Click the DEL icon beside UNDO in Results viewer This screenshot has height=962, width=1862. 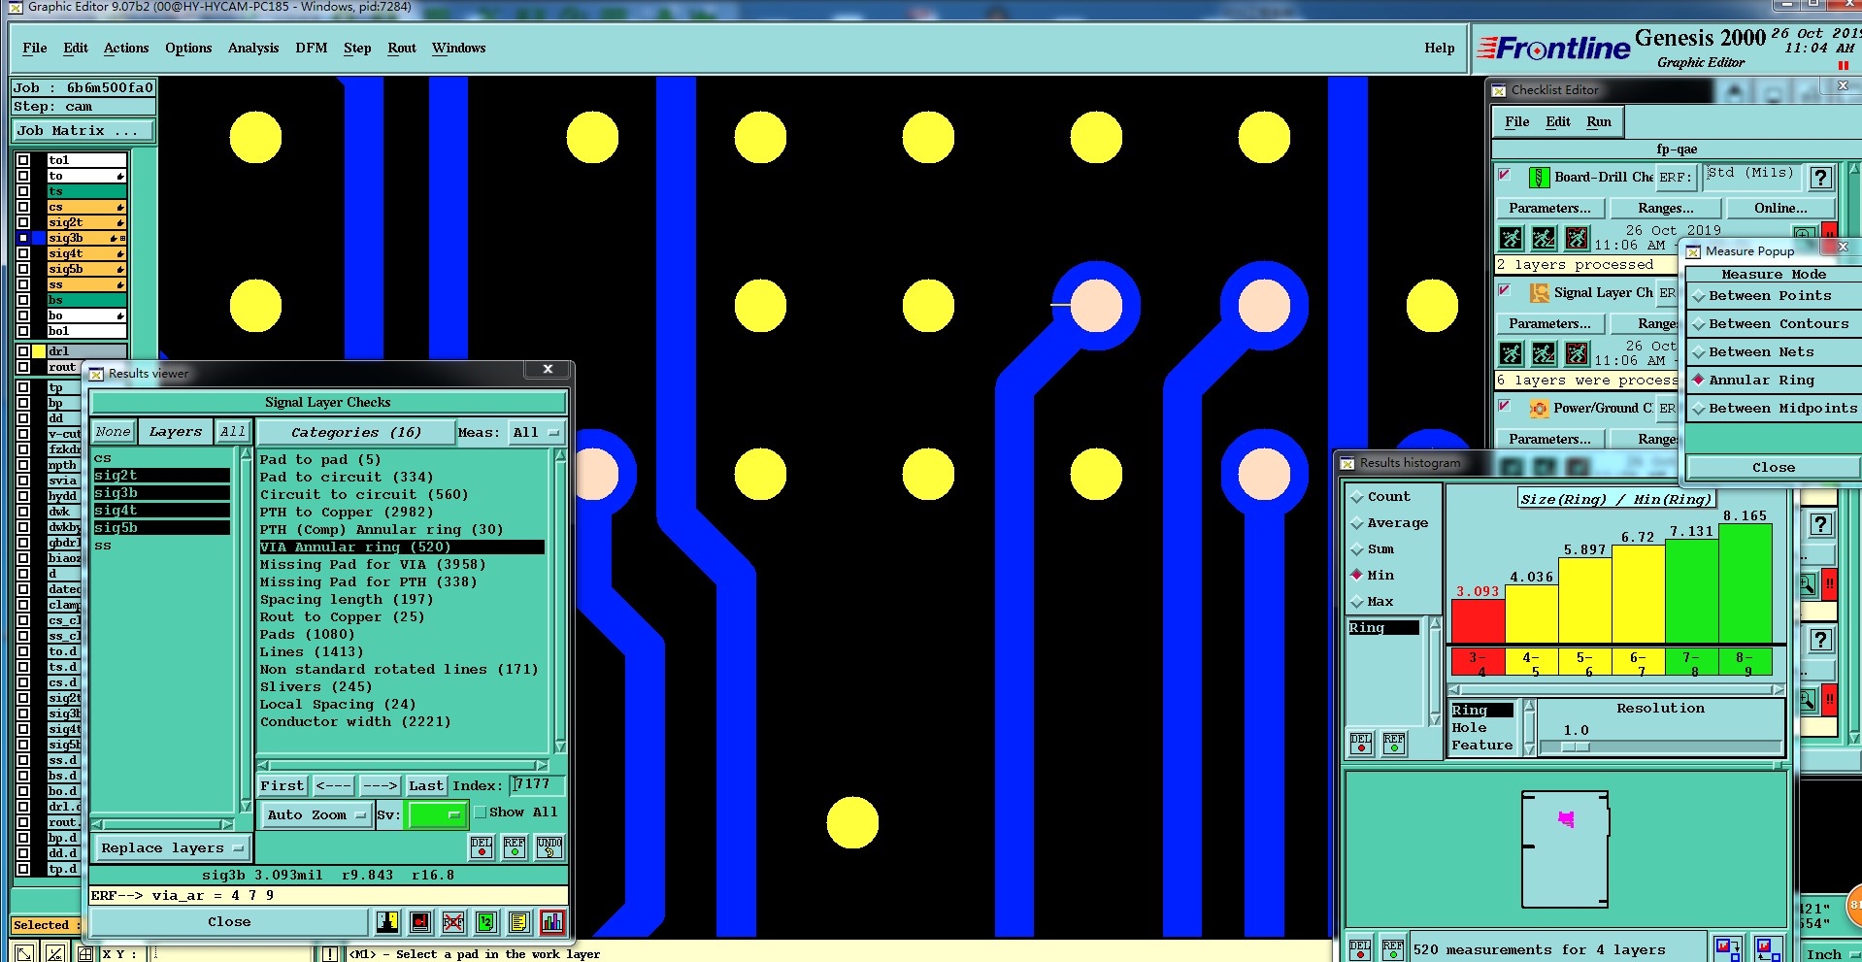click(x=482, y=847)
